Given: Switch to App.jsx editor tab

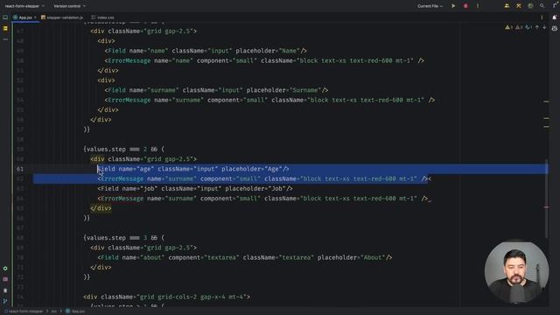Looking at the screenshot, I should point(25,17).
